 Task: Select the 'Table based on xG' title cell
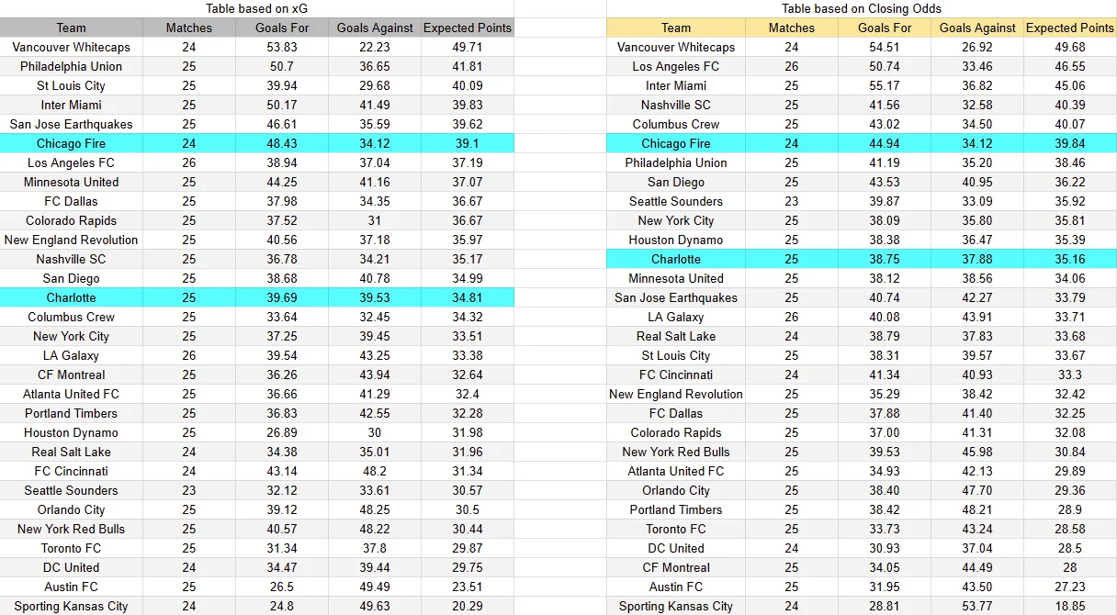pos(256,8)
